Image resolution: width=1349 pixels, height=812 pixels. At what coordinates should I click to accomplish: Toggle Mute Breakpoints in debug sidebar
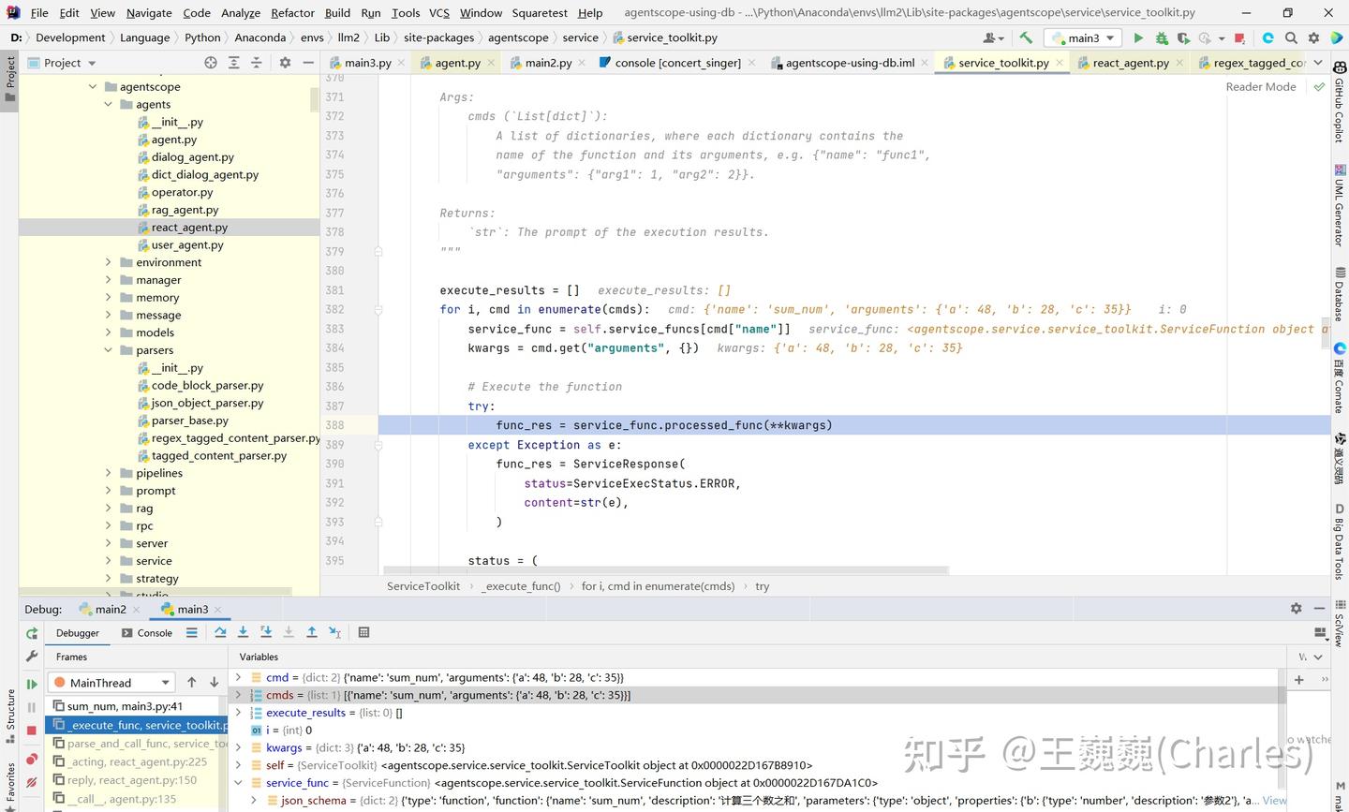[31, 780]
